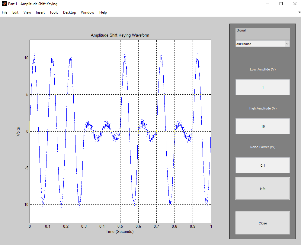Click the 'Low Amplitde (V)' label
301x245 pixels.
tap(263, 69)
